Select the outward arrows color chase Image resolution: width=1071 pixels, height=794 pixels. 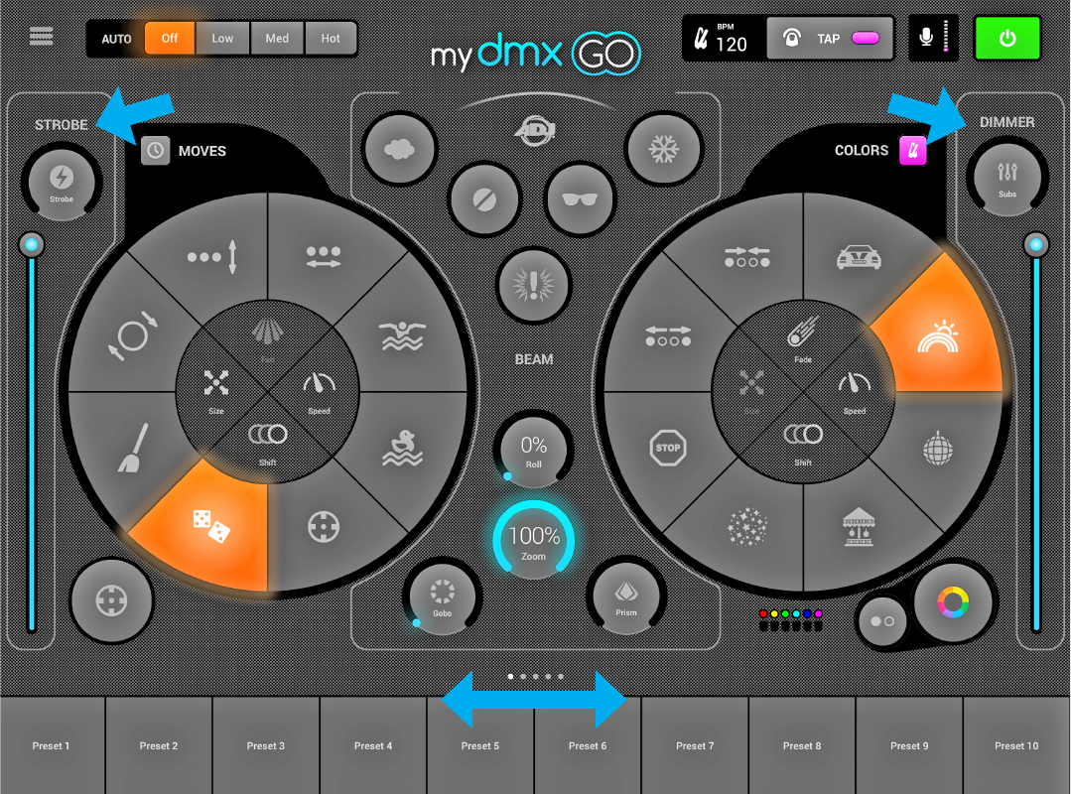[x=667, y=336]
